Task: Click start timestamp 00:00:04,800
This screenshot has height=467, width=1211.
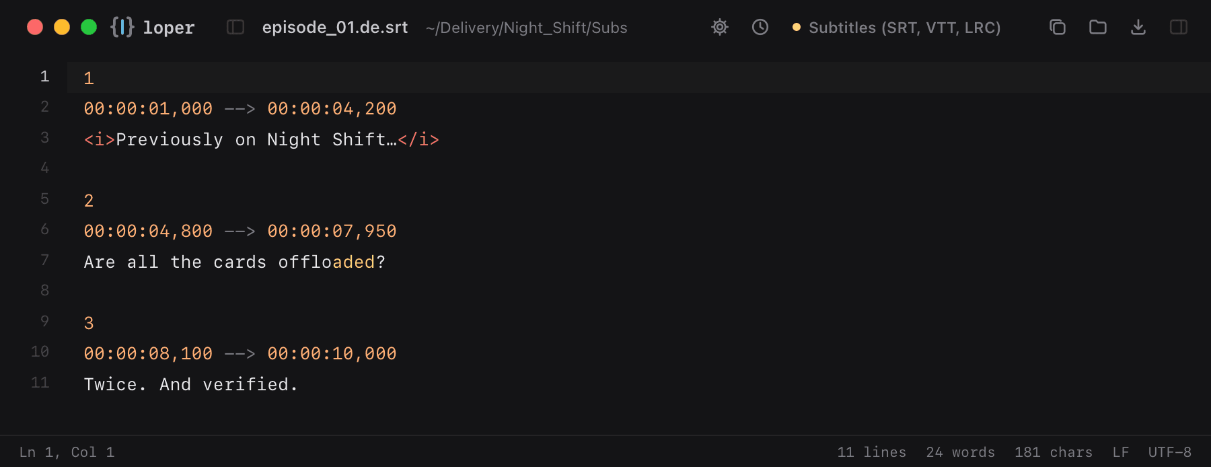Action: tap(148, 231)
